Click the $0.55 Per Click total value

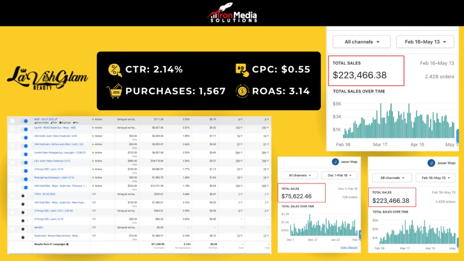tap(213, 244)
